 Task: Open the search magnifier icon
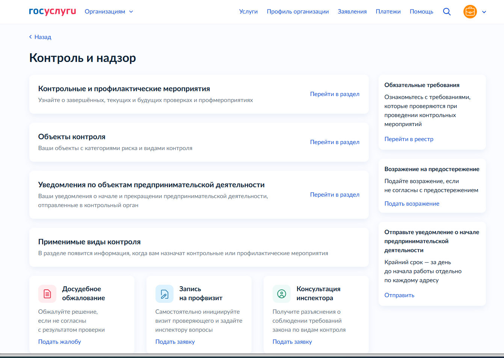pos(447,12)
